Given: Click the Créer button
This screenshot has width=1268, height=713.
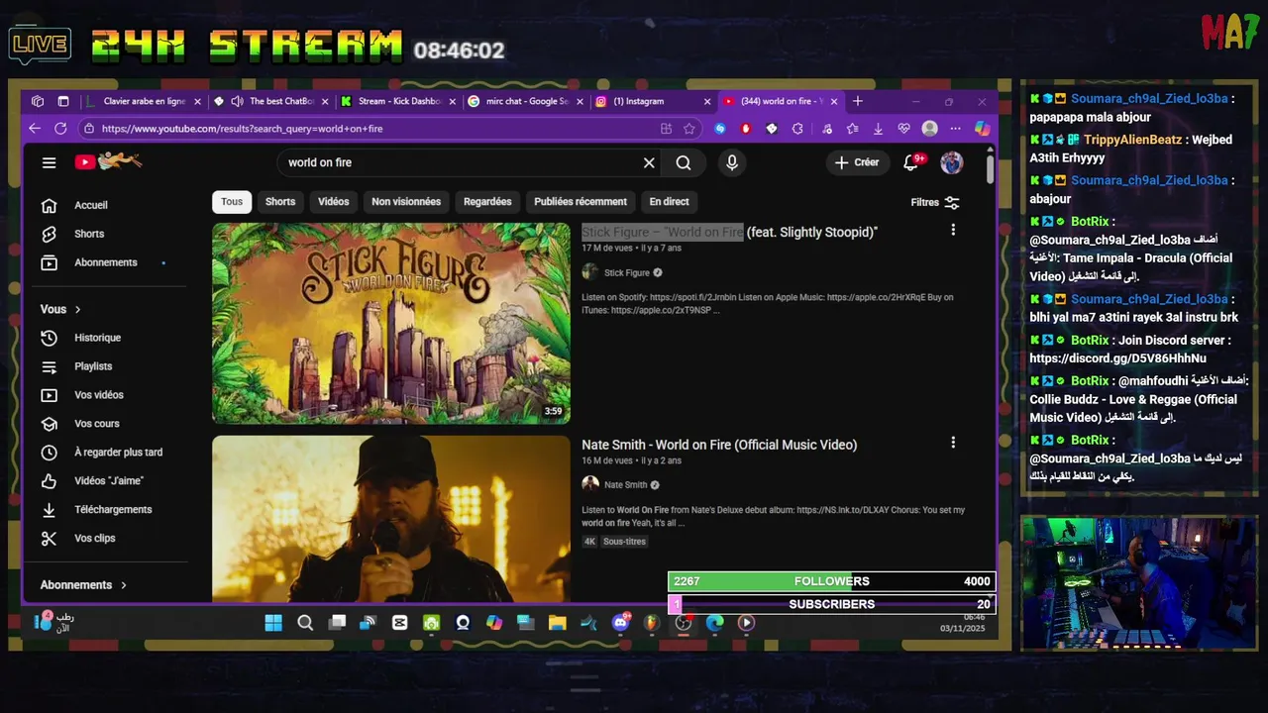Looking at the screenshot, I should click(857, 162).
